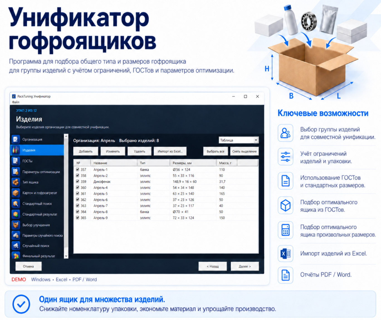Image resolution: width=381 pixels, height=320 pixels.
Task: Uncheck the checkbox for row 359 Дикофенак
Action: 77,181
